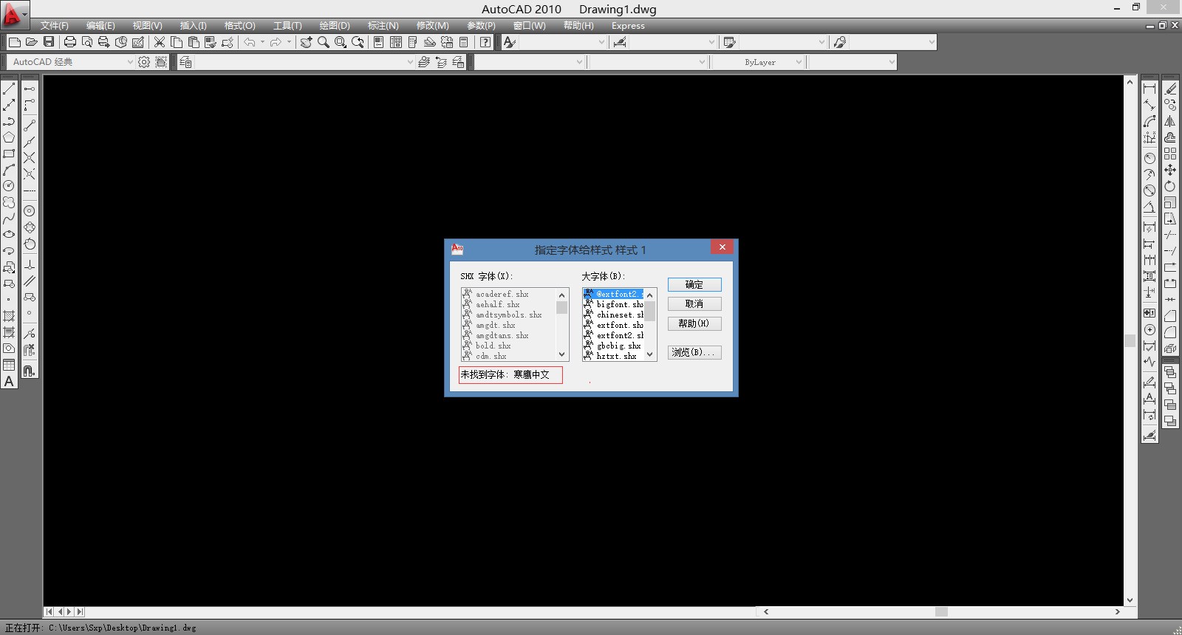Select the Polygon draw tool
This screenshot has height=635, width=1182.
pos(9,137)
